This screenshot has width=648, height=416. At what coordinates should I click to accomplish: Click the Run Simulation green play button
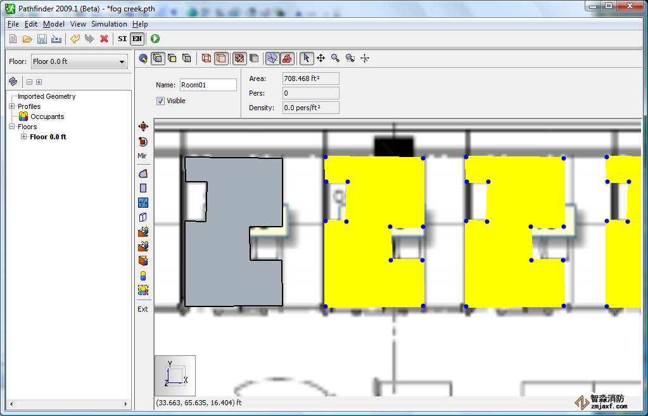click(x=155, y=39)
